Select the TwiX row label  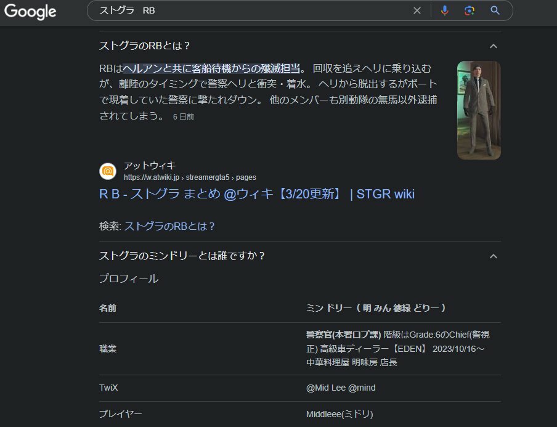108,388
